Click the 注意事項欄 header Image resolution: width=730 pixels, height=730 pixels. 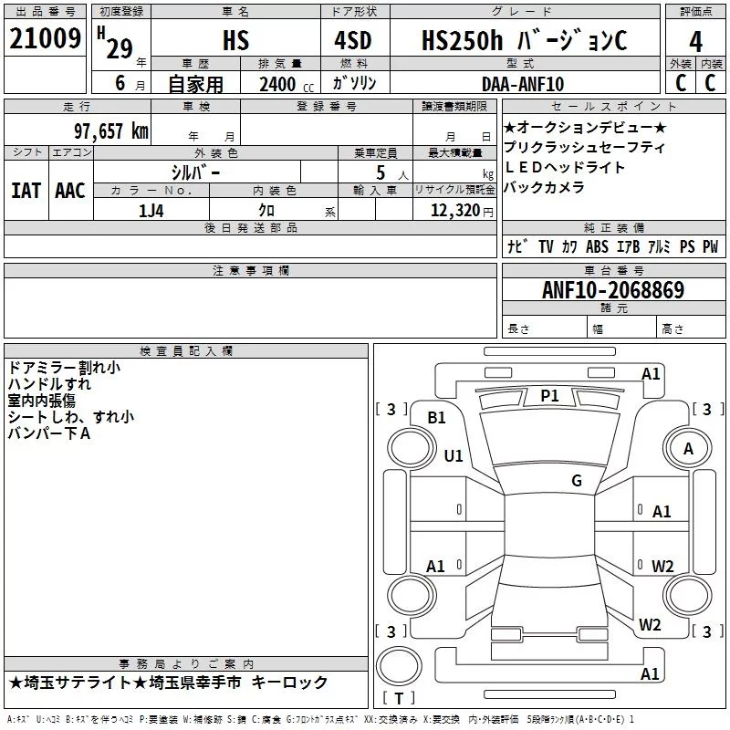(x=250, y=270)
